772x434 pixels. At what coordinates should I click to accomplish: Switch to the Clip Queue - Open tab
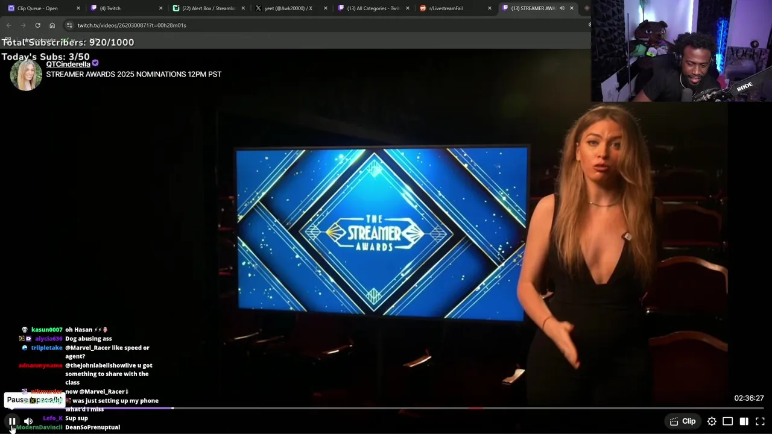pyautogui.click(x=42, y=8)
